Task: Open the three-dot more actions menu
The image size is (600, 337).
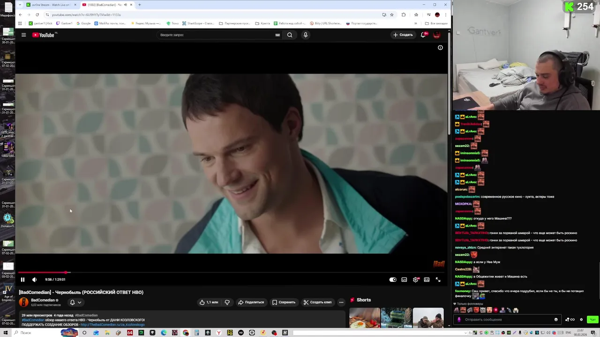Action: point(341,302)
